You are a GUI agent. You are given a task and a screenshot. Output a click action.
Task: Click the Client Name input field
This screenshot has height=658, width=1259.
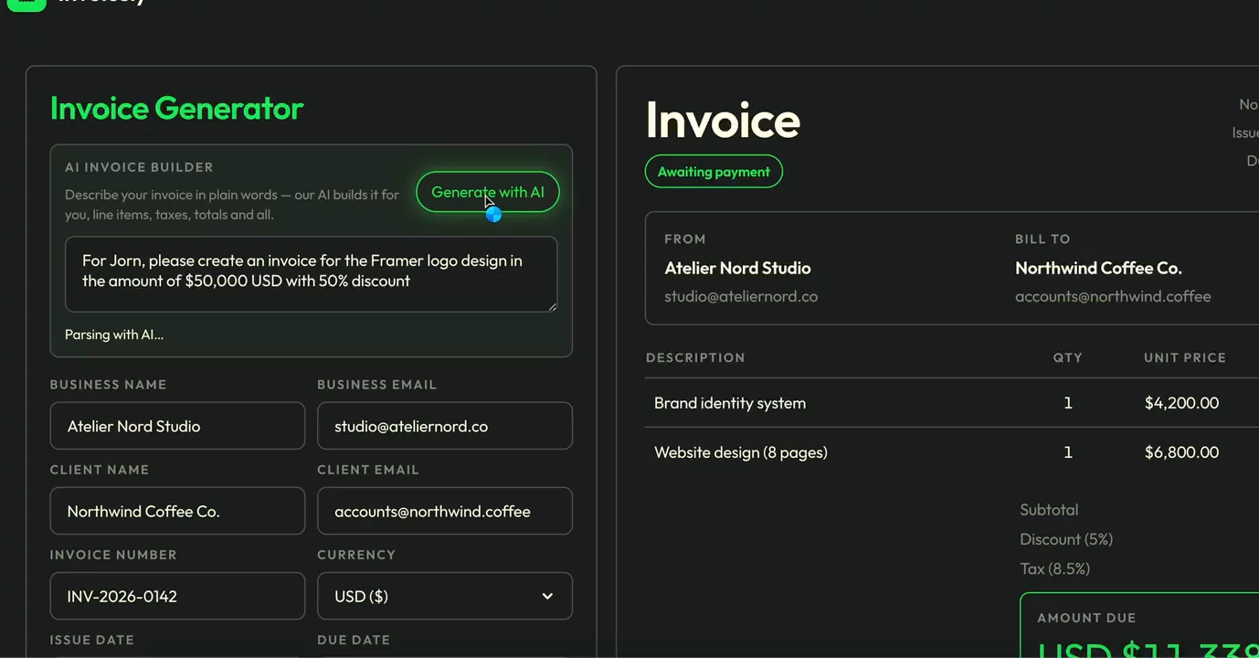tap(177, 511)
